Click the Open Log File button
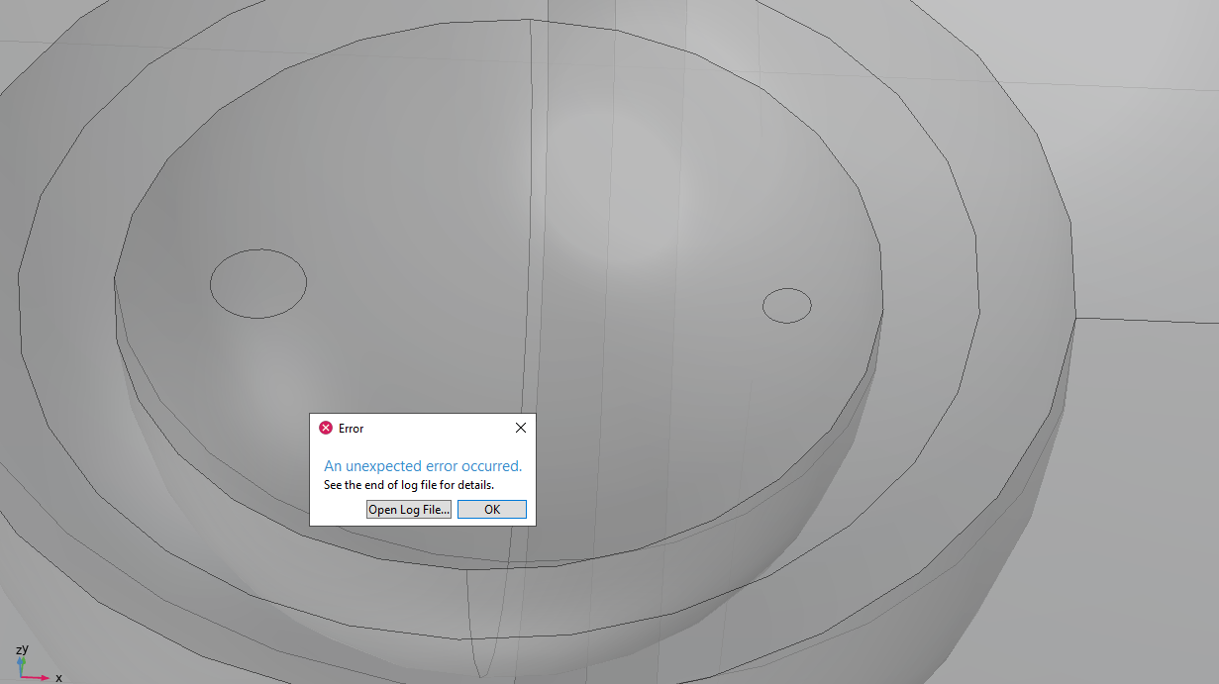The image size is (1219, 684). [409, 510]
